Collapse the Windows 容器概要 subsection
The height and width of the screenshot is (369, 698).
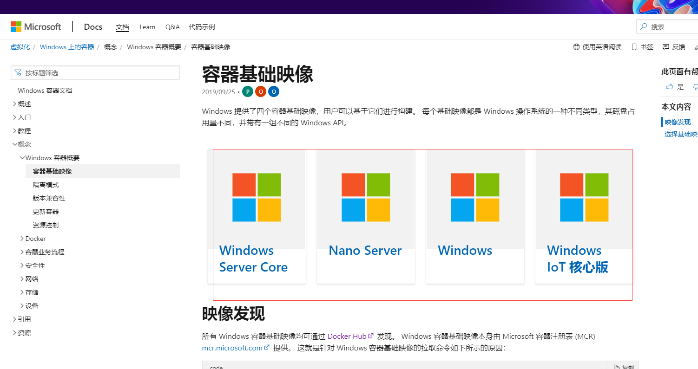50,158
